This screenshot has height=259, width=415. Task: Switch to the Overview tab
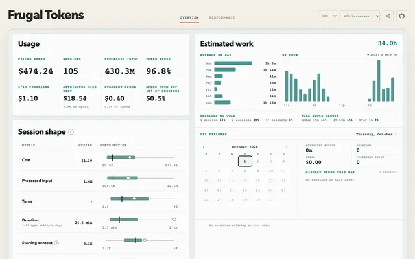click(x=189, y=17)
